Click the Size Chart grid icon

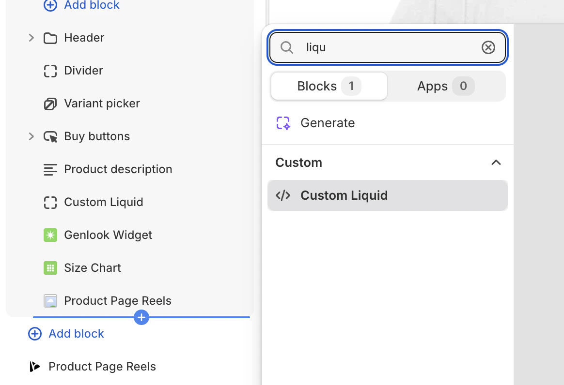(50, 268)
